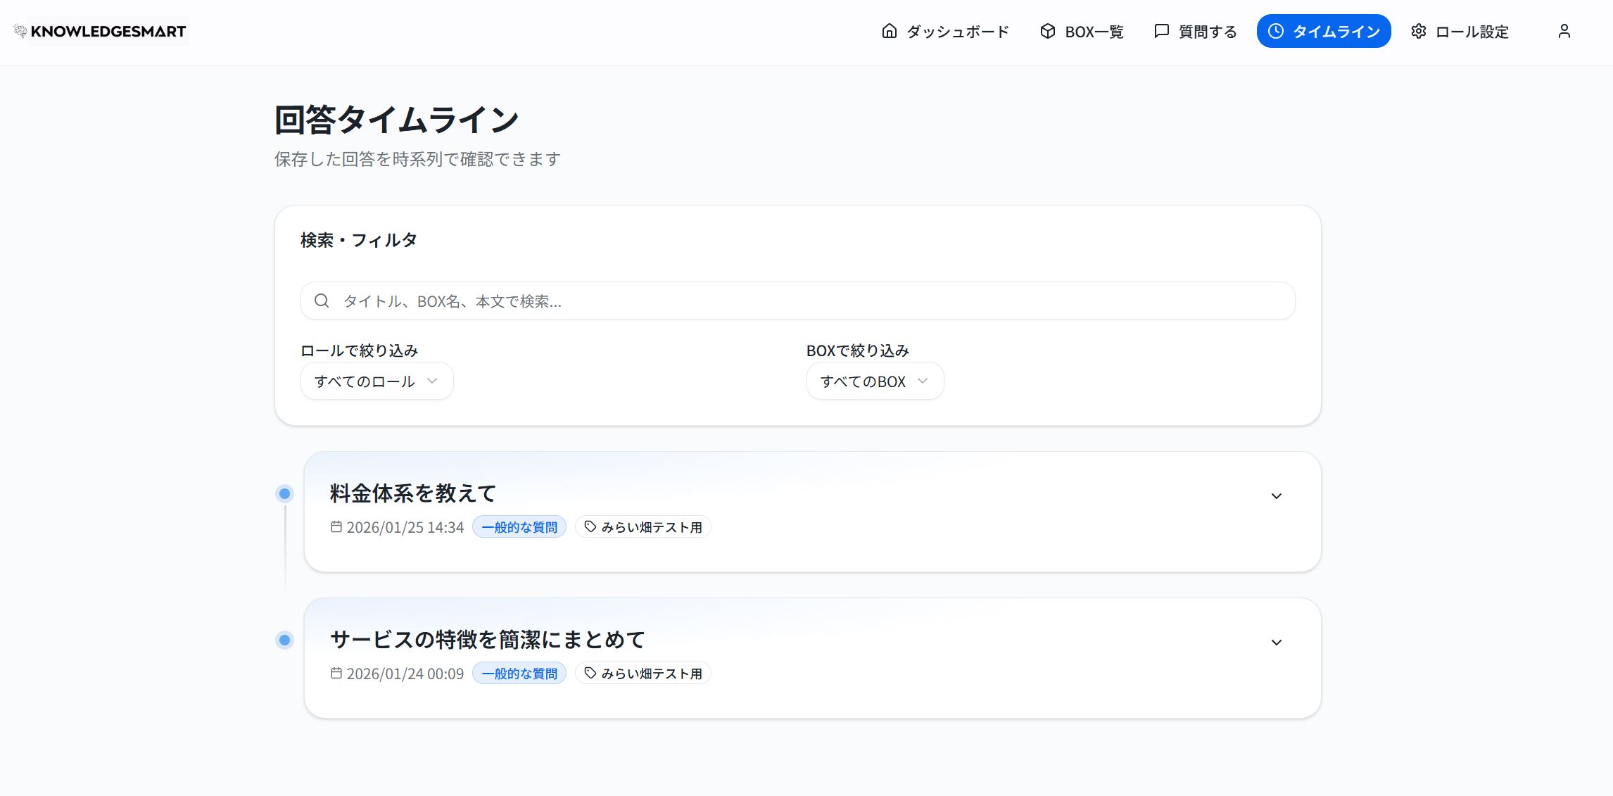Click the magnifier icon in the search bar
The image size is (1613, 796).
(x=322, y=301)
